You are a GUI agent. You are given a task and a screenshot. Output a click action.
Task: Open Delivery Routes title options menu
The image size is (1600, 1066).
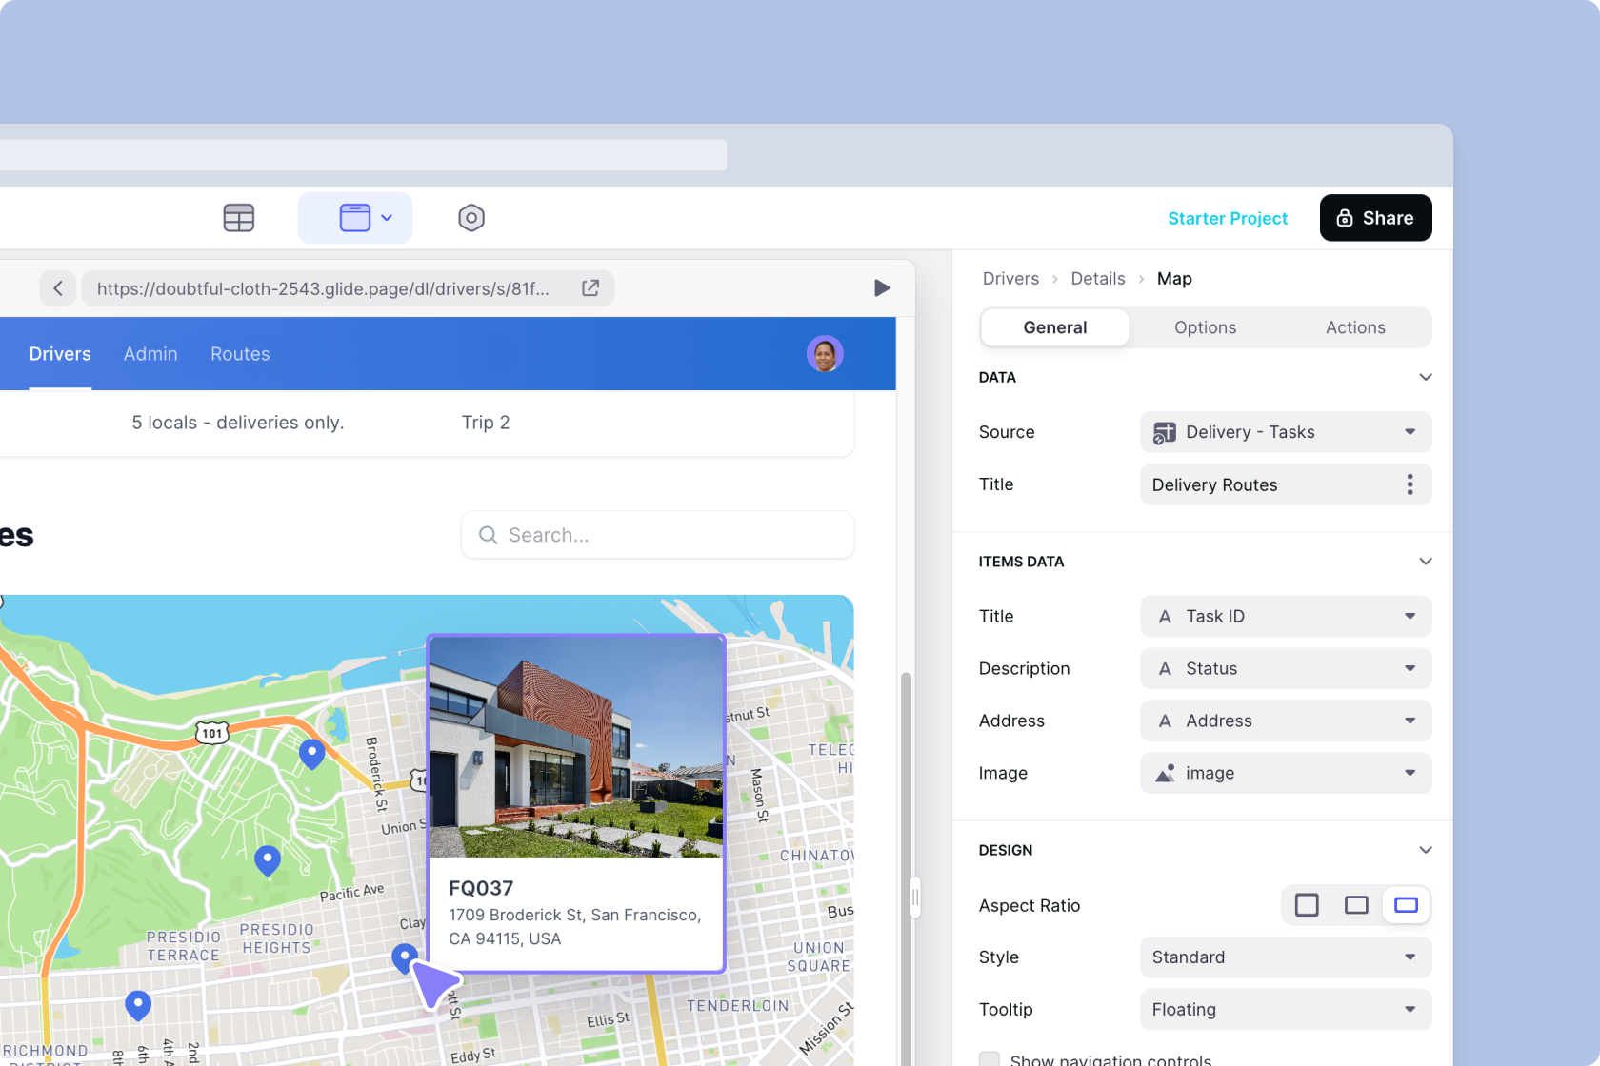pyautogui.click(x=1410, y=484)
